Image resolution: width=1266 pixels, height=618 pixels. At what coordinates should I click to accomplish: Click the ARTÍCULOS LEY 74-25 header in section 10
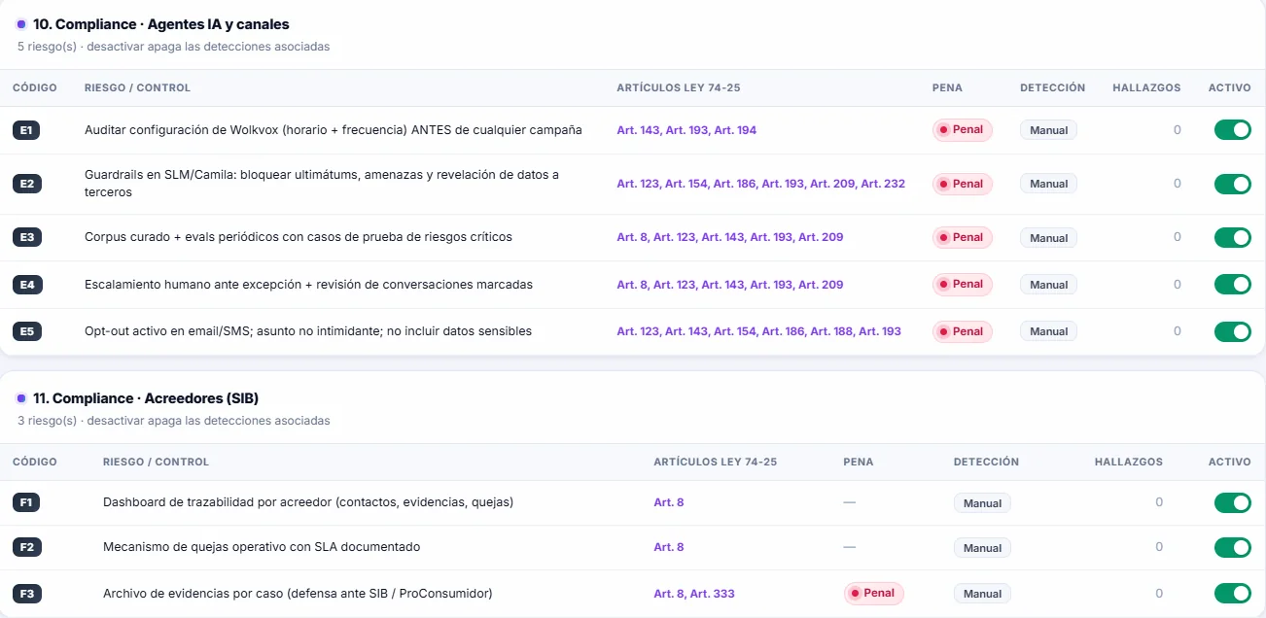click(x=679, y=87)
